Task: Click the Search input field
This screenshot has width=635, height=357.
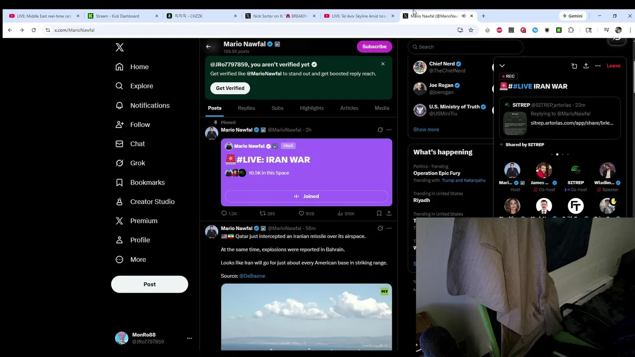Action: (x=465, y=47)
